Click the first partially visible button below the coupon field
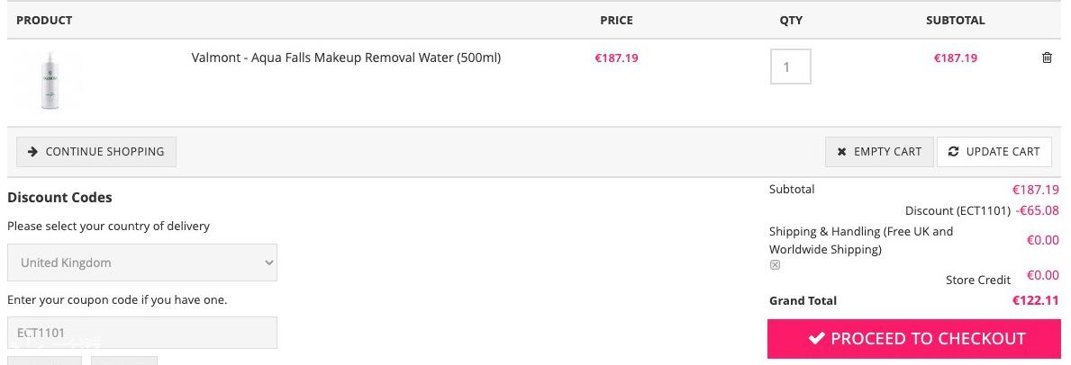 point(44,361)
